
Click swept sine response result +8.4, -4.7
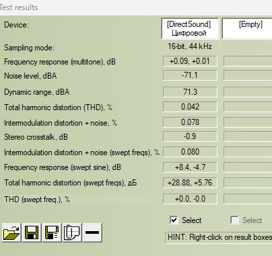coord(190,167)
